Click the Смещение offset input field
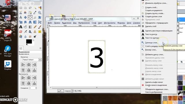Image resolution: width=185 pixels, height=104 pixels. [32, 88]
